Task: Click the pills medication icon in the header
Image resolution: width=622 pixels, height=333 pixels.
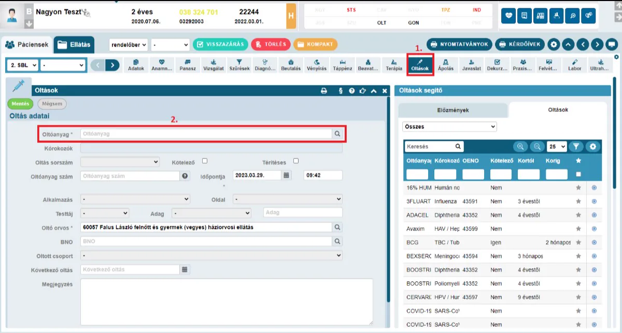Action: 588,16
